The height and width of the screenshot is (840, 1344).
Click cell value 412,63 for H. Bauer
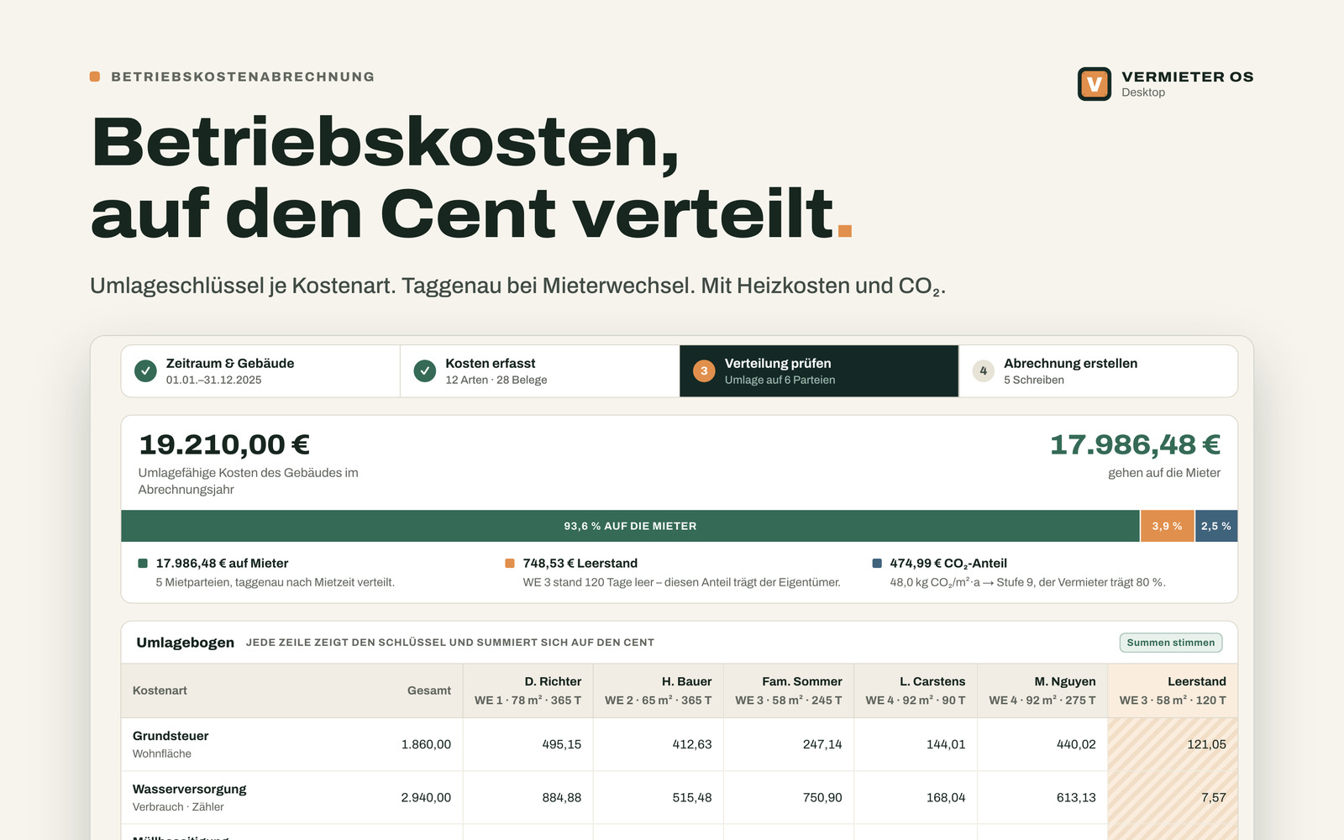click(x=691, y=744)
